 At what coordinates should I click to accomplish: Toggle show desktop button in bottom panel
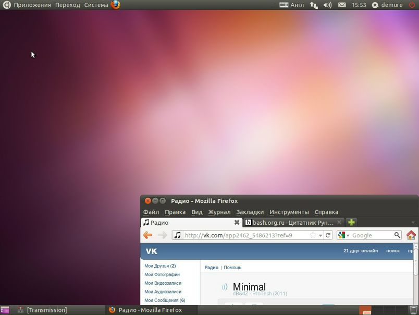coord(5,310)
